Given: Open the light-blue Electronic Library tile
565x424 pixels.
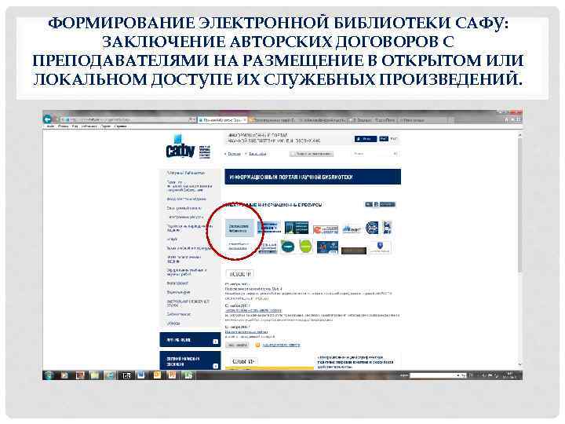Looking at the screenshot, I should 239,228.
